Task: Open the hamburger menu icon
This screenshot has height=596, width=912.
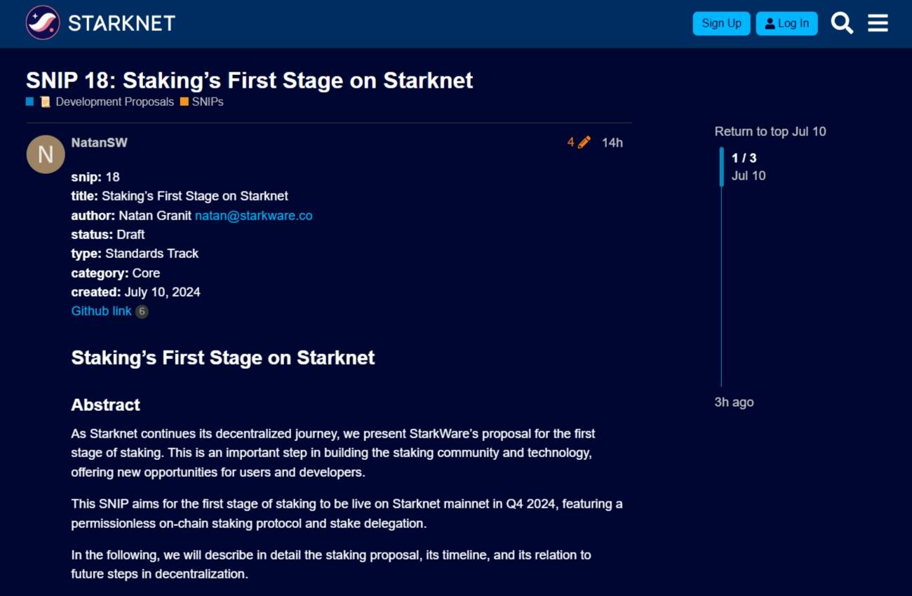Action: pyautogui.click(x=878, y=23)
